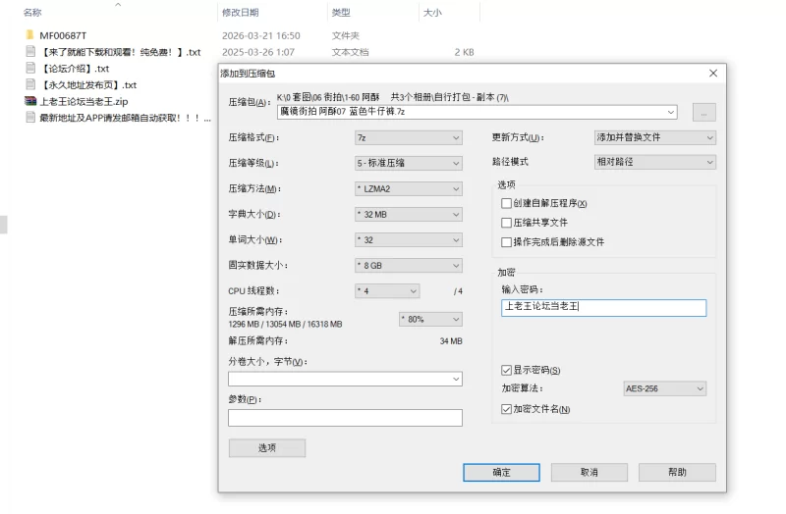Screen dimensions: 786x514
Task: Expand the archive name combo box arrow
Action: pyautogui.click(x=671, y=112)
